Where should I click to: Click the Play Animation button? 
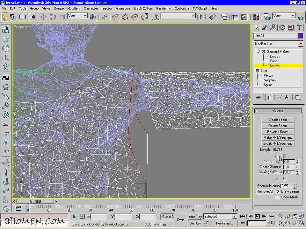257,216
